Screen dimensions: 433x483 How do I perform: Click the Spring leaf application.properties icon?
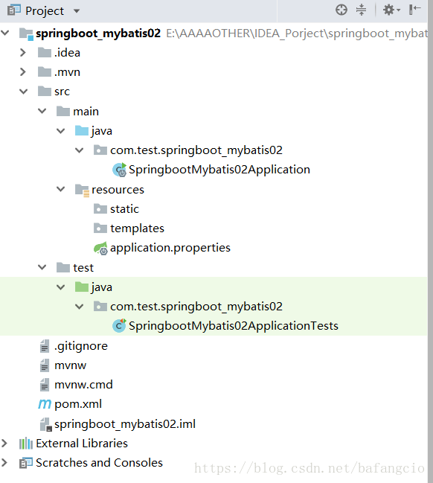(x=100, y=249)
